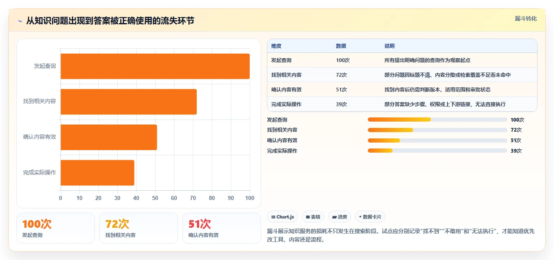Click the 39次 value beside the progress bar
The width and height of the screenshot is (554, 260).
tap(516, 151)
